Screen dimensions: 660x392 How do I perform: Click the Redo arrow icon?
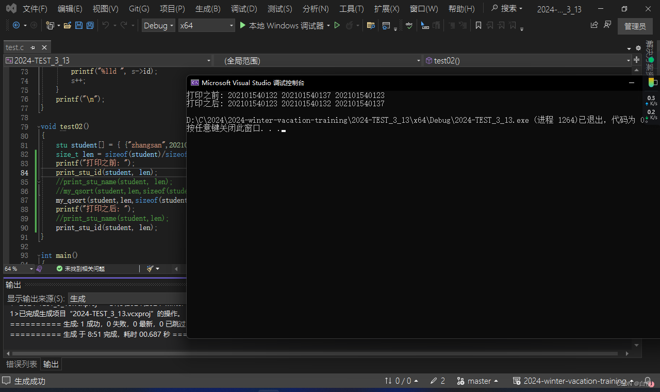[124, 25]
